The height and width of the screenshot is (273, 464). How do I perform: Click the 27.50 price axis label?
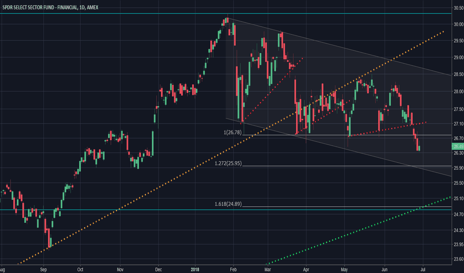point(459,109)
